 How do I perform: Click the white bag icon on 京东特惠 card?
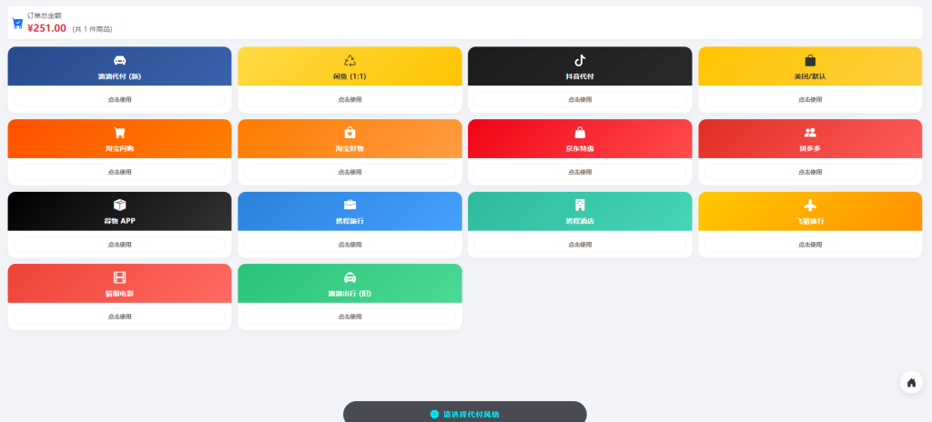point(580,133)
